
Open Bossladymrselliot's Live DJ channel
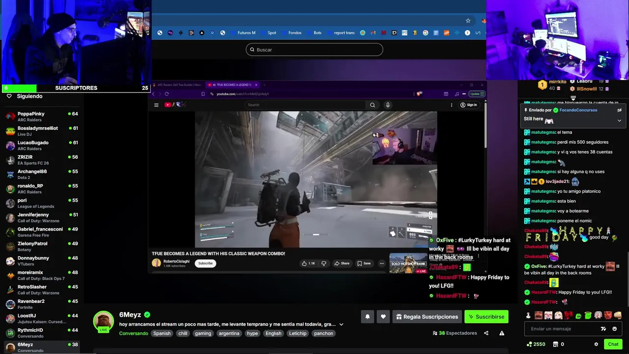pos(42,131)
